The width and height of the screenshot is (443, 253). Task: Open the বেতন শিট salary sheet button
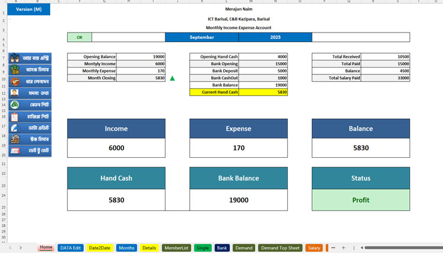(30, 105)
